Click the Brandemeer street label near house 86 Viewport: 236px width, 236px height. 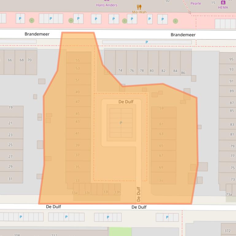(x=183, y=35)
